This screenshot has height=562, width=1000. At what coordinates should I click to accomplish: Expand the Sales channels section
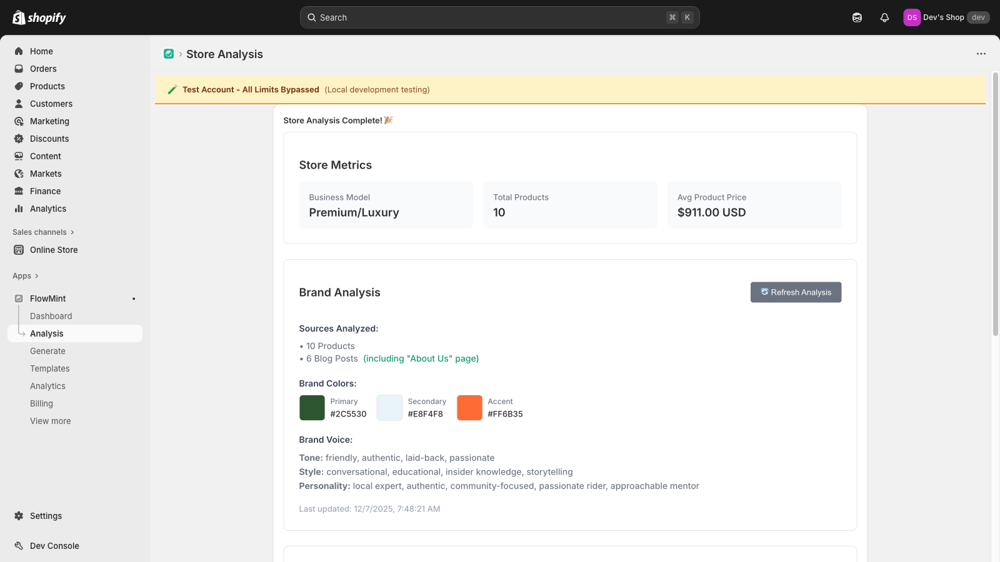tap(43, 232)
